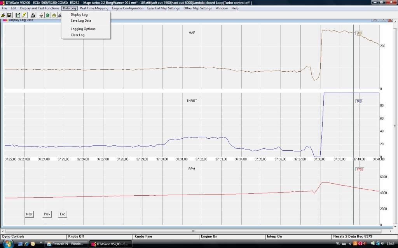Image resolution: width=398 pixels, height=248 pixels.
Task: Open the Windows Start menu
Action: point(9,243)
